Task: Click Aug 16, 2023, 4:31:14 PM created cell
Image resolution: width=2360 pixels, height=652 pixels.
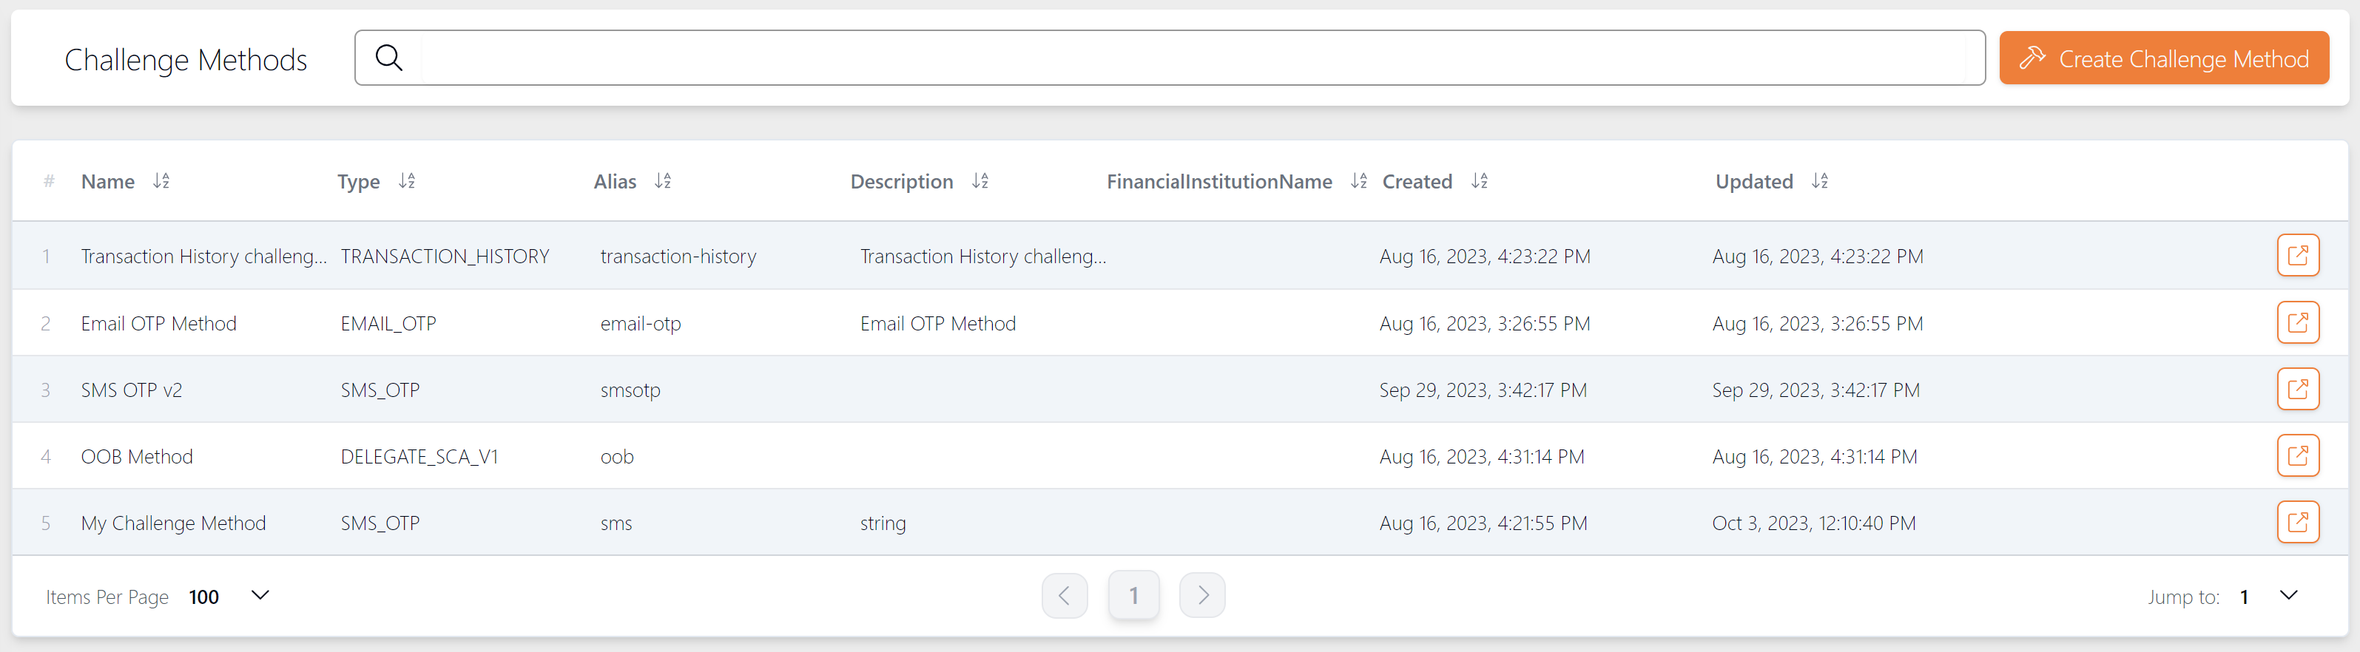Action: 1481,457
